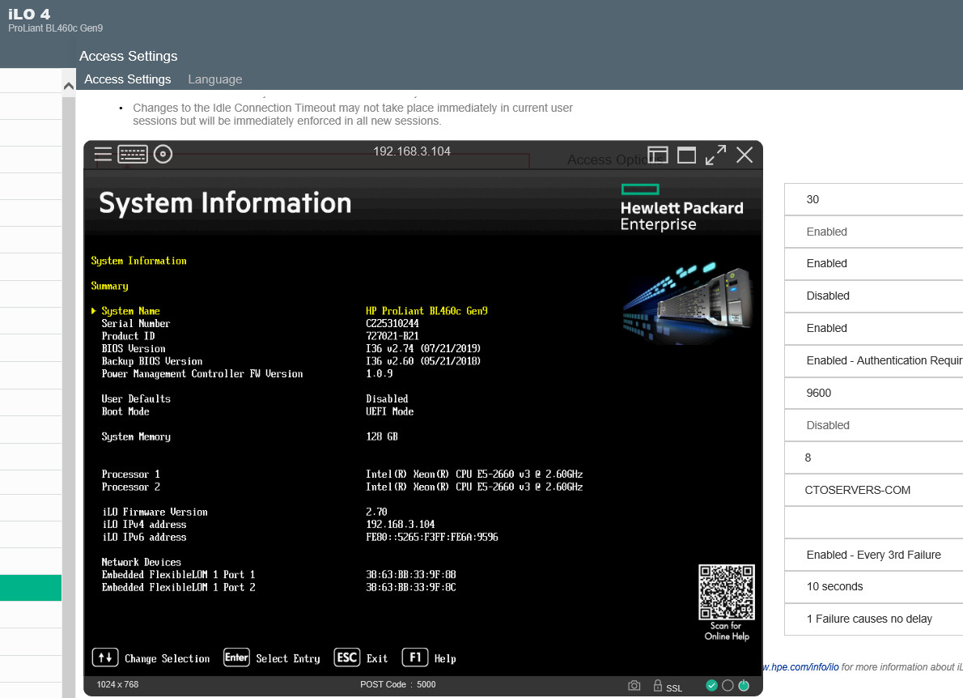This screenshot has height=698, width=963.
Task: Maximize the remote console window
Action: point(686,155)
